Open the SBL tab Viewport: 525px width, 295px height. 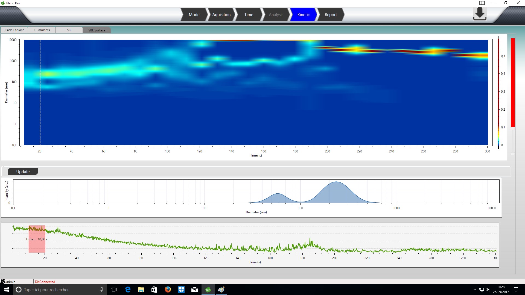tap(69, 30)
